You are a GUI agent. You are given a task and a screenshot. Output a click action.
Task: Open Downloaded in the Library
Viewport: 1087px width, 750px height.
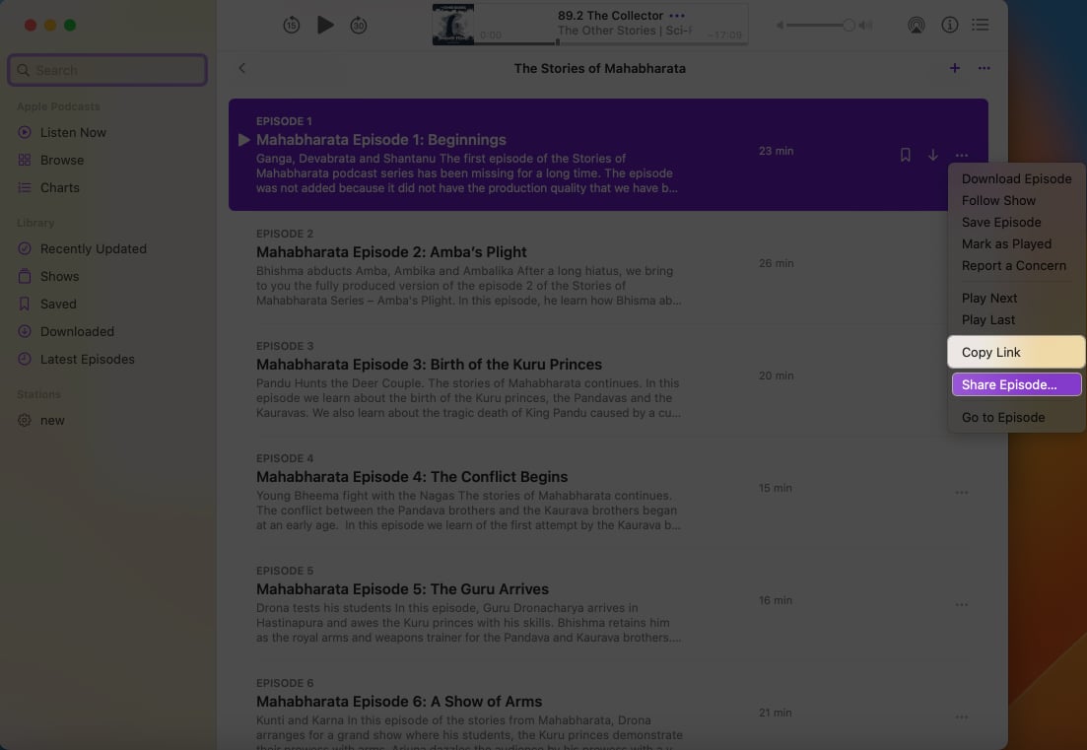click(77, 332)
